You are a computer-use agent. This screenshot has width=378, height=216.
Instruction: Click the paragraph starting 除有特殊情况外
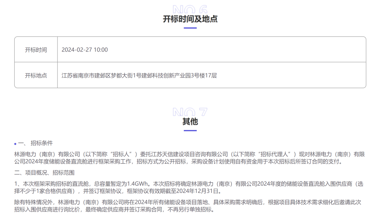point(188,206)
